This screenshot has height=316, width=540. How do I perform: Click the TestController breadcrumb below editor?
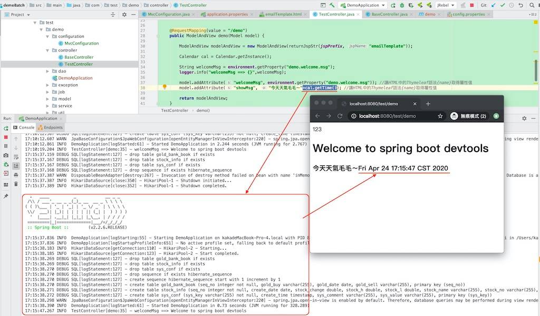click(x=175, y=111)
